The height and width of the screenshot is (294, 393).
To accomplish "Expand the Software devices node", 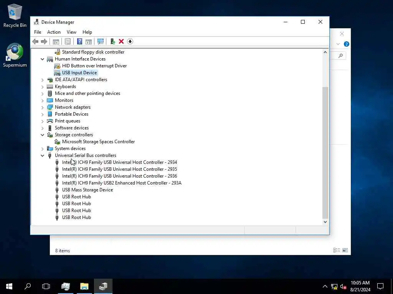I will tap(42, 128).
